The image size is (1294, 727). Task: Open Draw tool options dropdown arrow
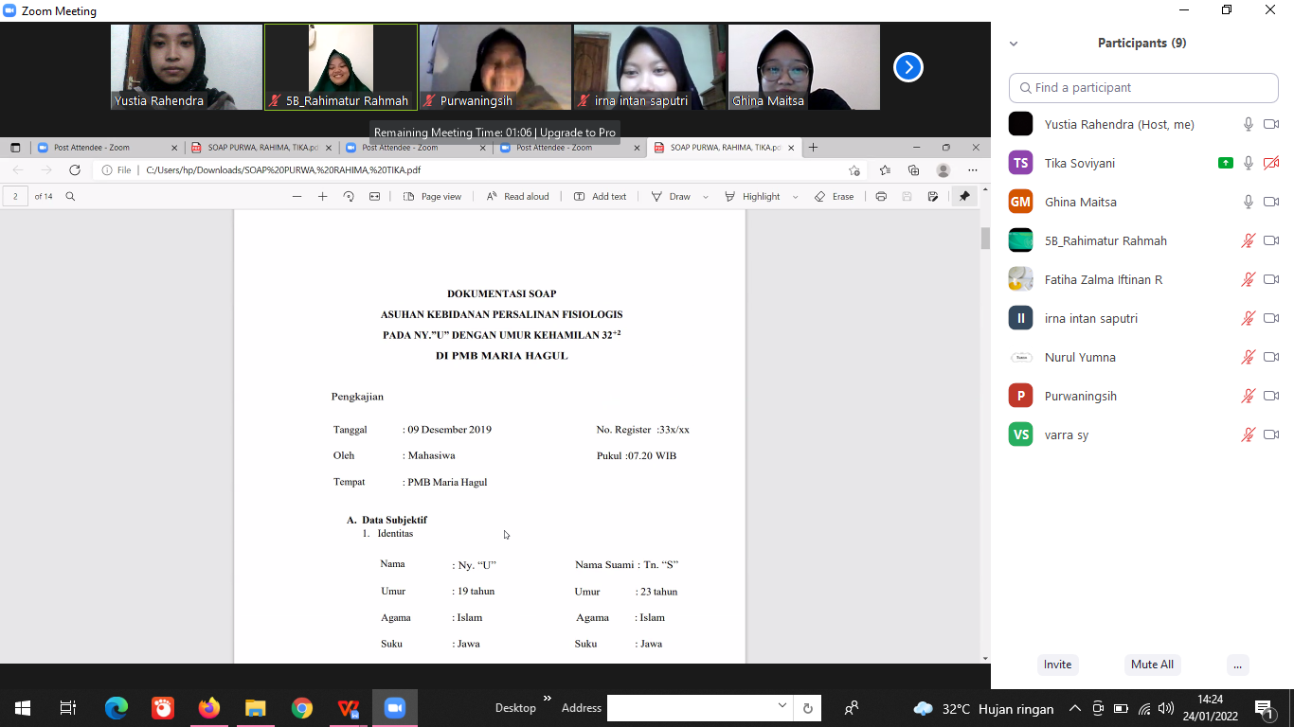click(706, 197)
